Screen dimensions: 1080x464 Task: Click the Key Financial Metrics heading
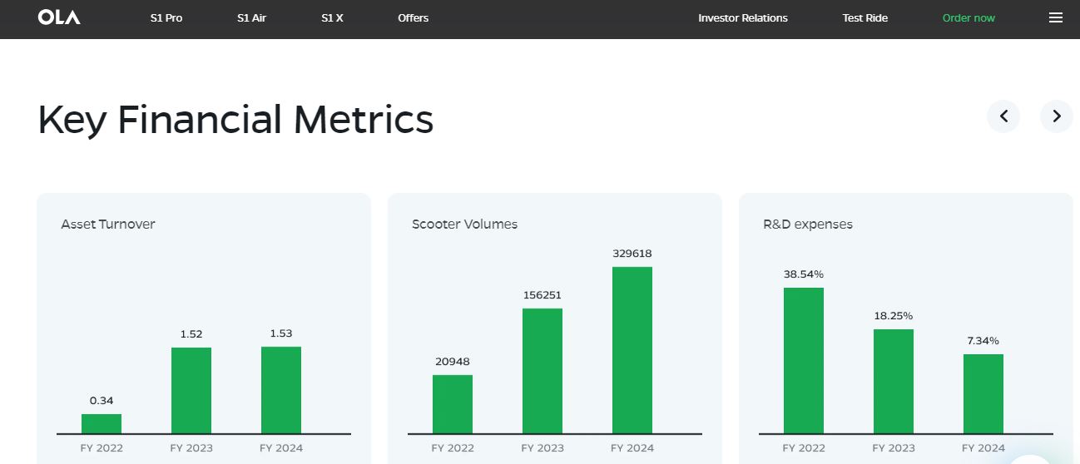pos(235,120)
